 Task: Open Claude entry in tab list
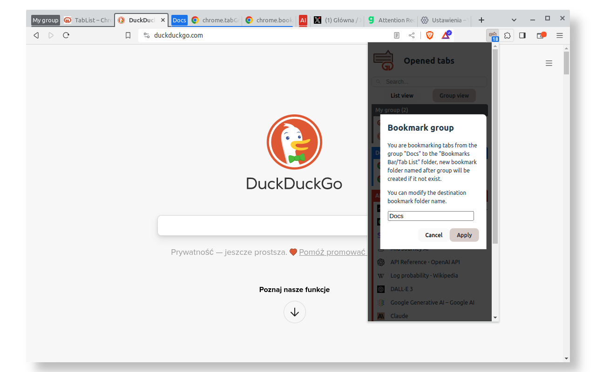399,316
